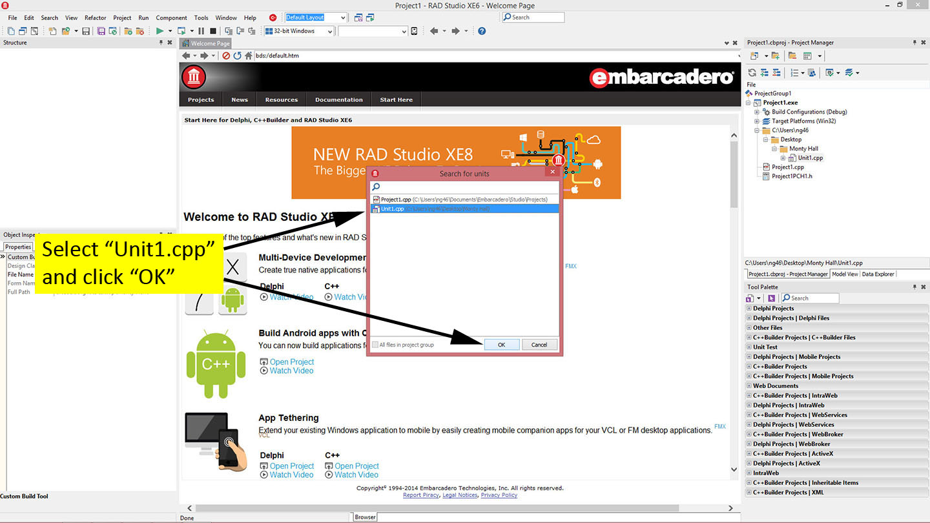930x523 pixels.
Task: Open the Refactor menu
Action: click(95, 17)
